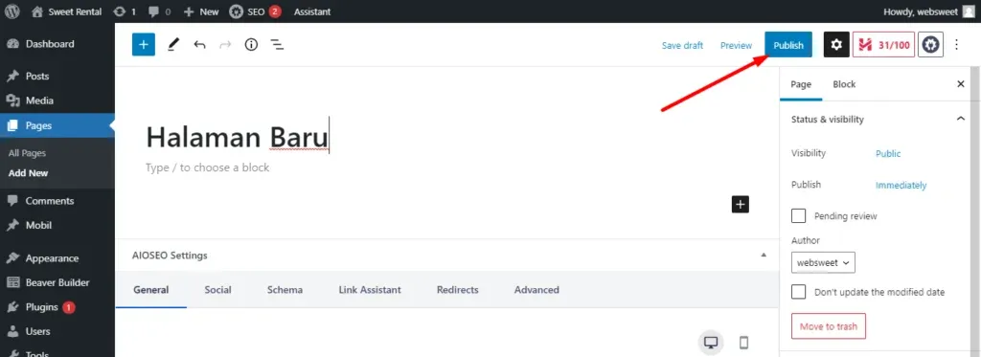Open the websweet author dropdown
Image resolution: width=981 pixels, height=357 pixels.
point(823,262)
